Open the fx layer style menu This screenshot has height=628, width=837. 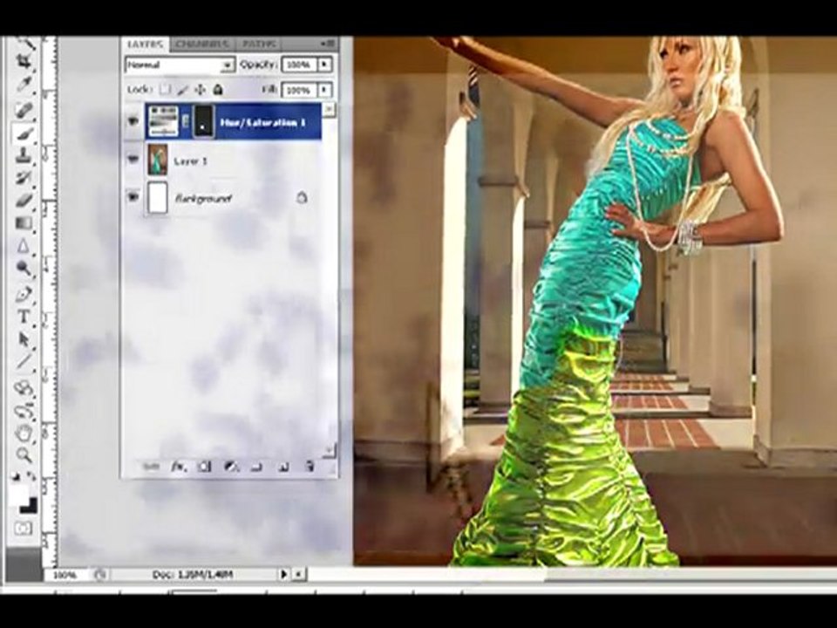click(x=178, y=468)
